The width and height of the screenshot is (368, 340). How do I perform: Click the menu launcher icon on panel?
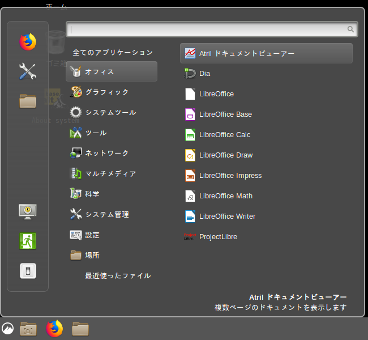click(7, 328)
